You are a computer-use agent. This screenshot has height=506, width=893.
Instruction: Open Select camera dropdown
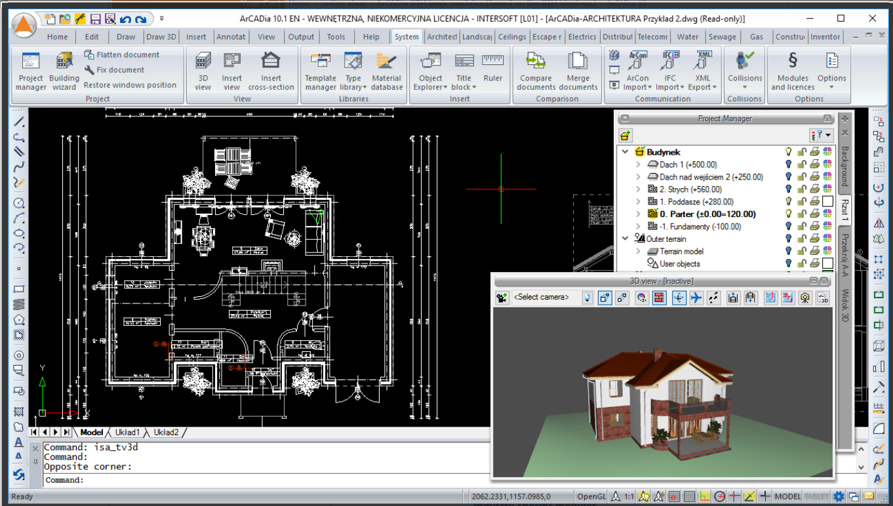click(x=587, y=298)
